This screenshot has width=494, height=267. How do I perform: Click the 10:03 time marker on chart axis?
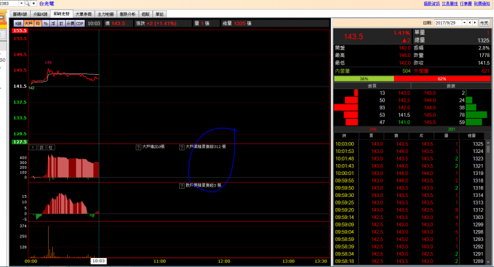99,261
